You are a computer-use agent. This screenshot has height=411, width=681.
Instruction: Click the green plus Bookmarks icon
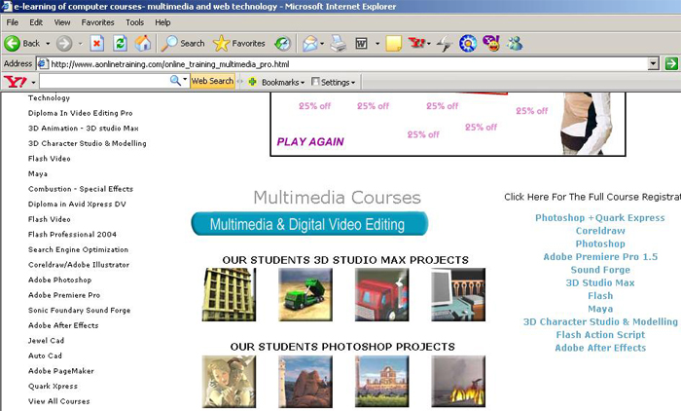pyautogui.click(x=252, y=82)
